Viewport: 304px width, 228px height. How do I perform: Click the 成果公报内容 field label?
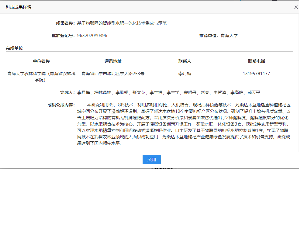(x=61, y=105)
